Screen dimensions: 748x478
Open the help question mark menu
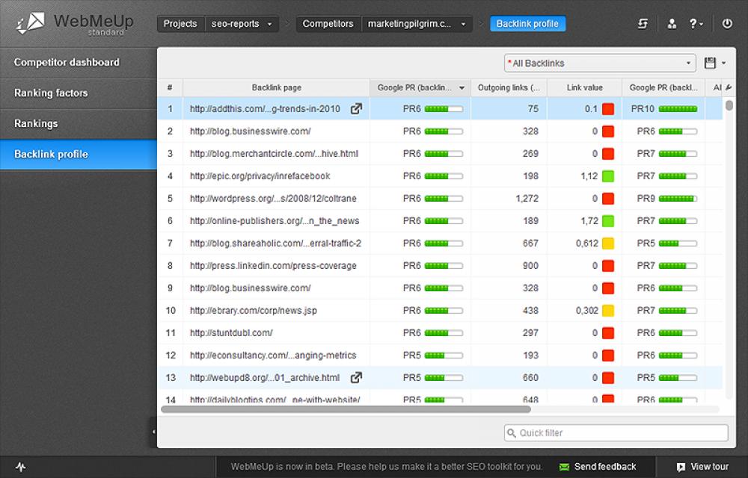coord(696,23)
